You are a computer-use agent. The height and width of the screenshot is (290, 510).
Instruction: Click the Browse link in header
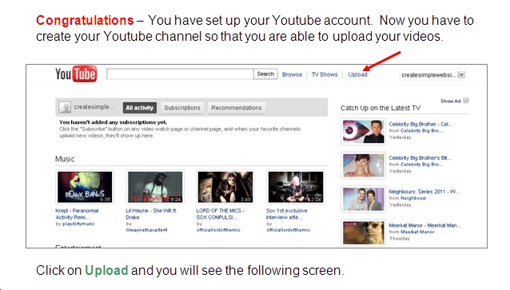click(x=292, y=74)
